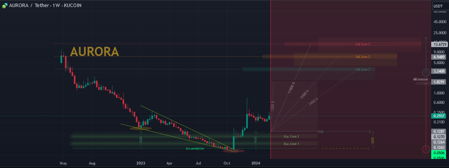Click the Oct label on time axis
This screenshot has width=449, height=168.
(227, 163)
